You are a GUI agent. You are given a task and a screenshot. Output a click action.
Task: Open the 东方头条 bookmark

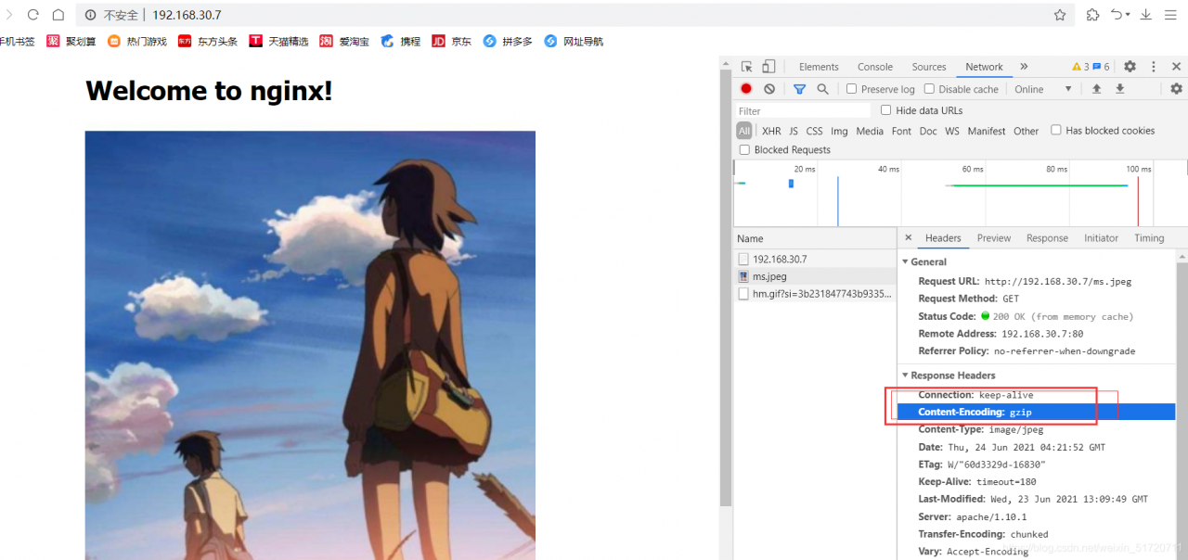(208, 41)
